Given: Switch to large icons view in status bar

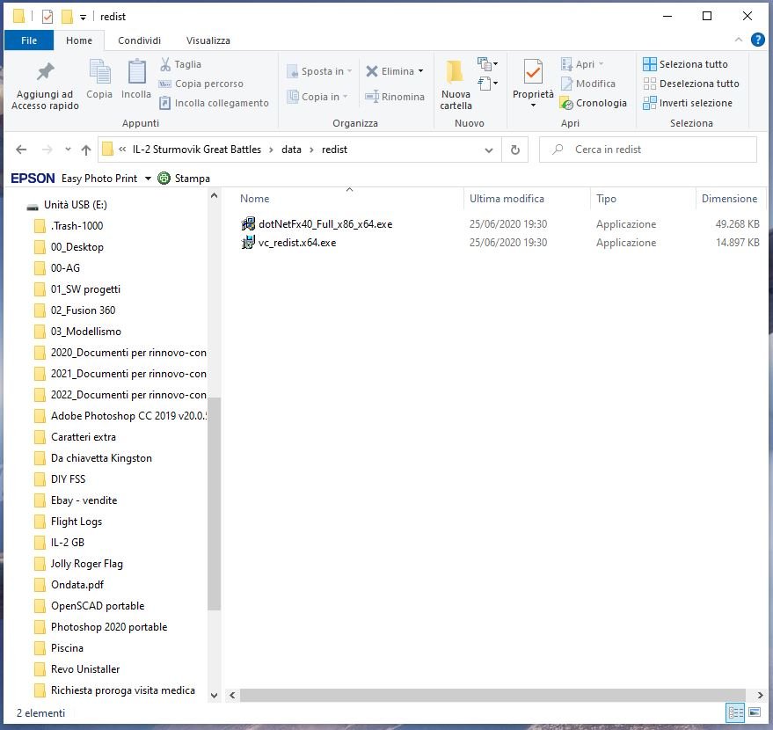Looking at the screenshot, I should click(x=755, y=712).
